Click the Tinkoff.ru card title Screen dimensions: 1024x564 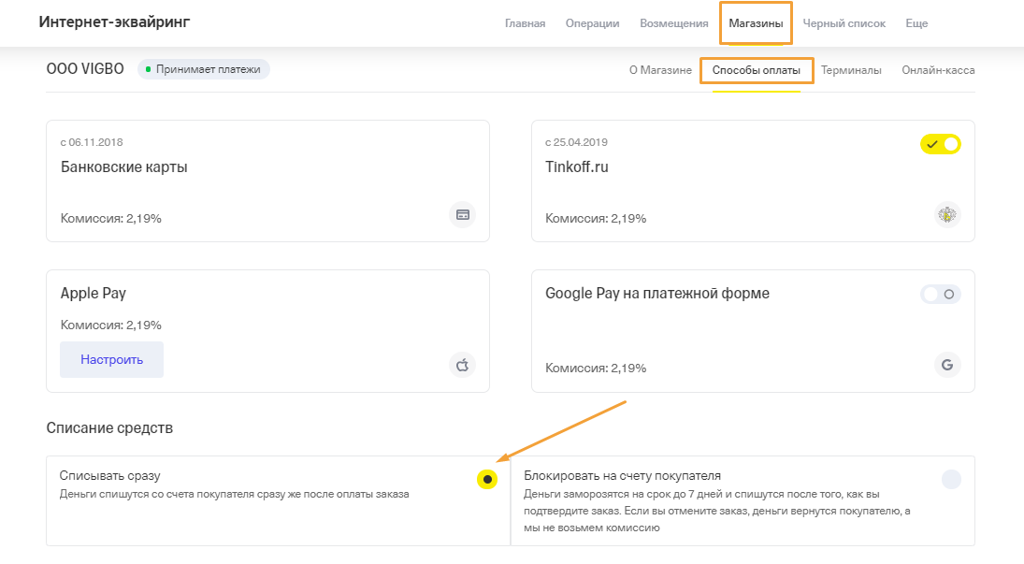(577, 167)
